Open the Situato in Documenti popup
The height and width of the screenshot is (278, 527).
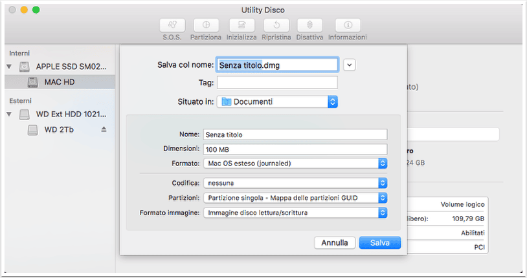[277, 102]
